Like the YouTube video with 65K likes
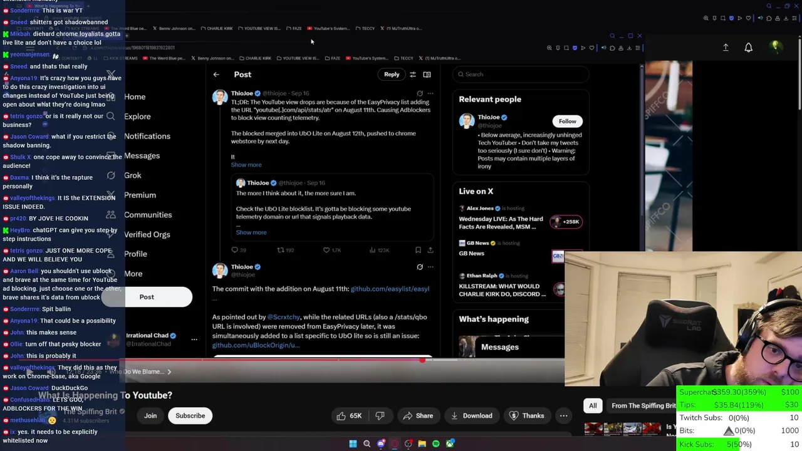The width and height of the screenshot is (802, 451). point(349,416)
